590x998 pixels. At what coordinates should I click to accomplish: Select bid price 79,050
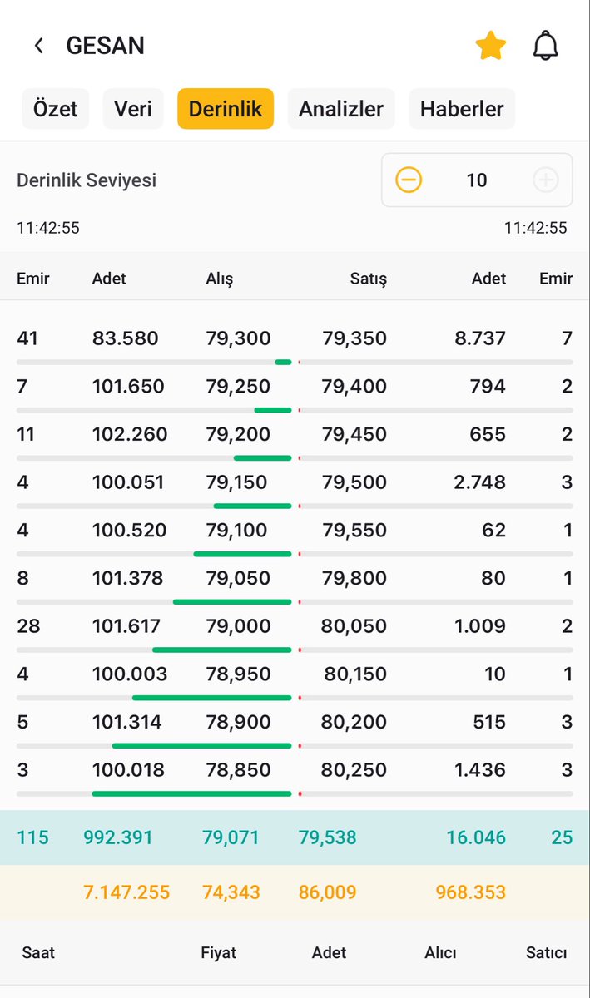239,578
